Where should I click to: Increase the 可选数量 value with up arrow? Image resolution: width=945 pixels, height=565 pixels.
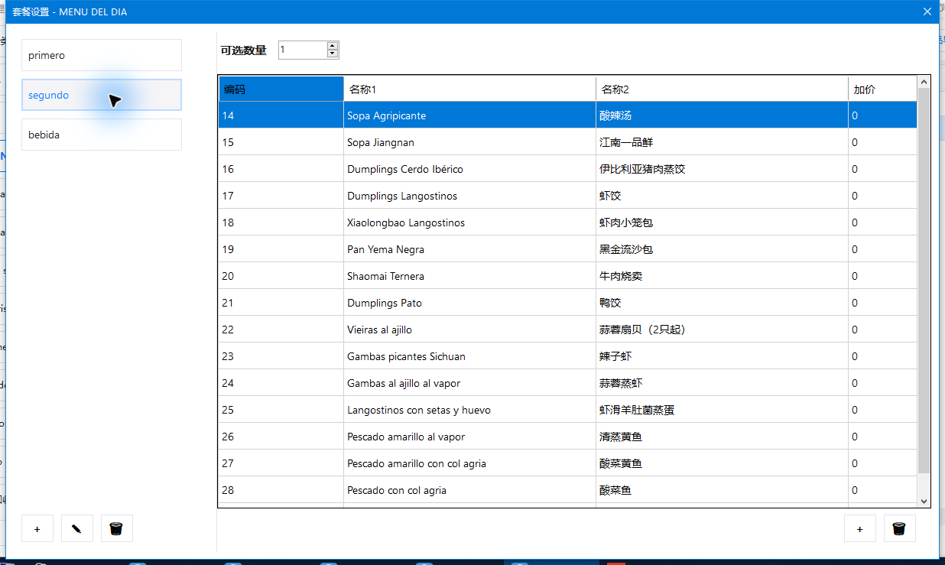point(333,46)
